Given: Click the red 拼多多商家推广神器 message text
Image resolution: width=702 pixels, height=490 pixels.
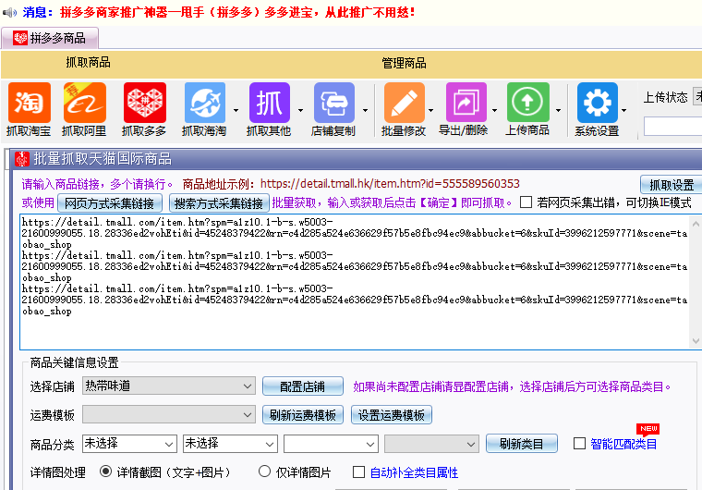Looking at the screenshot, I should pos(237,12).
